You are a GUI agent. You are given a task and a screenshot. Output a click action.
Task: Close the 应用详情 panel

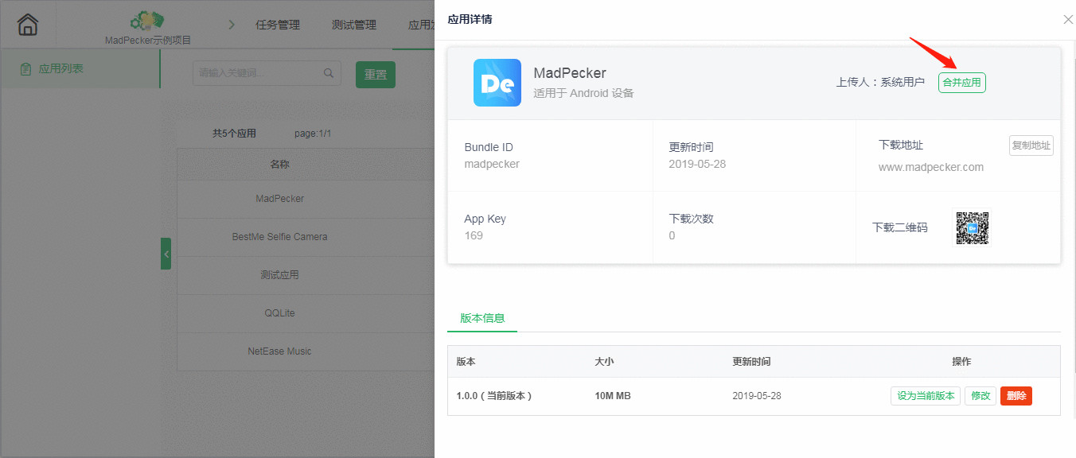(1068, 19)
